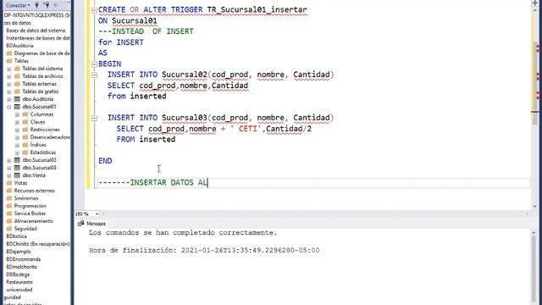Switch to the Mensajes results tab
Image resolution: width=542 pixels, height=305 pixels.
(x=92, y=224)
